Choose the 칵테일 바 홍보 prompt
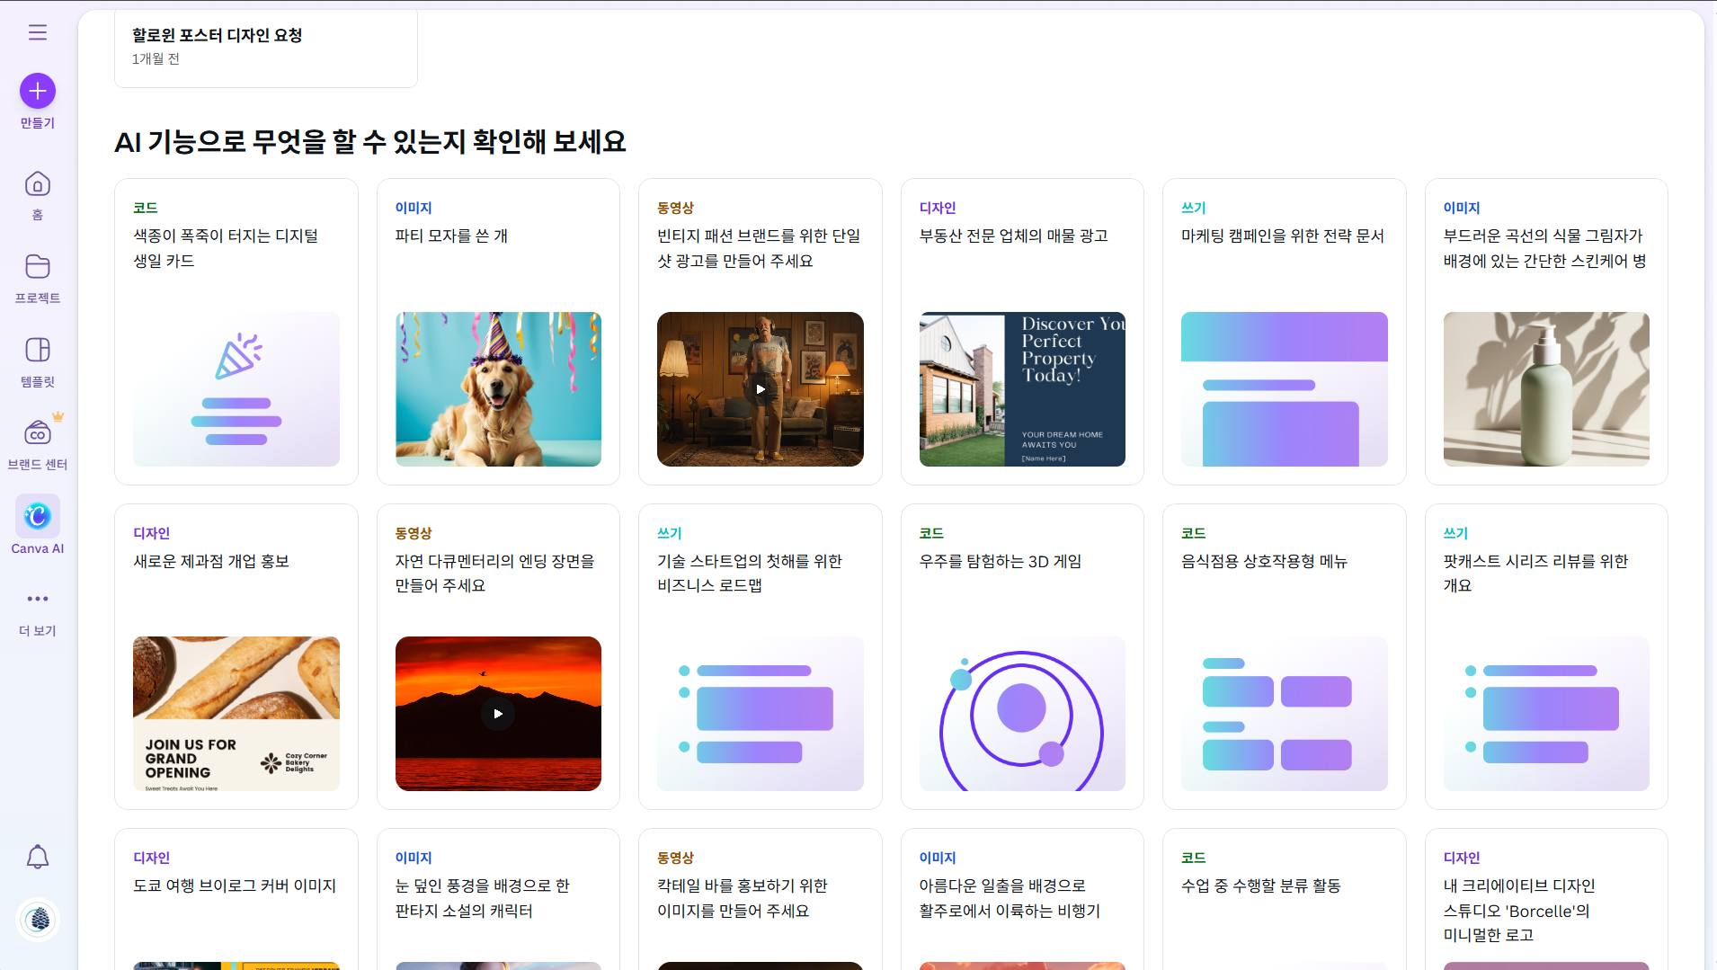 (761, 899)
